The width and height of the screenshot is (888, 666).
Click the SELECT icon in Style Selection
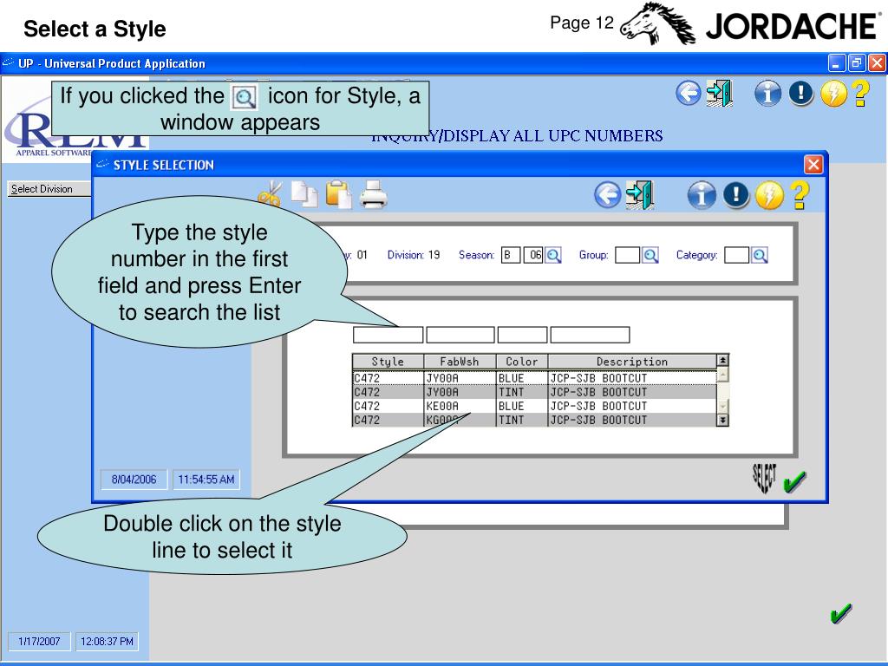click(764, 479)
